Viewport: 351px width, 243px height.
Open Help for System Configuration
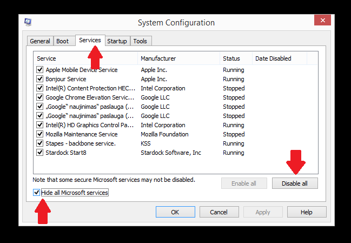click(307, 212)
